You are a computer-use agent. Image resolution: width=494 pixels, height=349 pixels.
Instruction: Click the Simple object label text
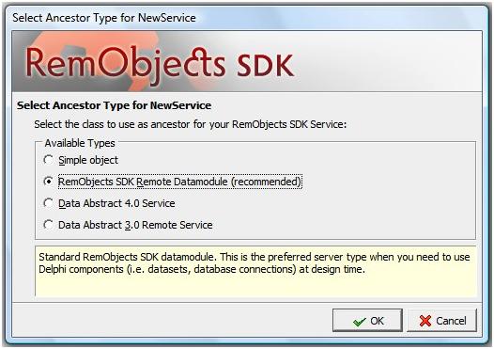[x=88, y=160]
